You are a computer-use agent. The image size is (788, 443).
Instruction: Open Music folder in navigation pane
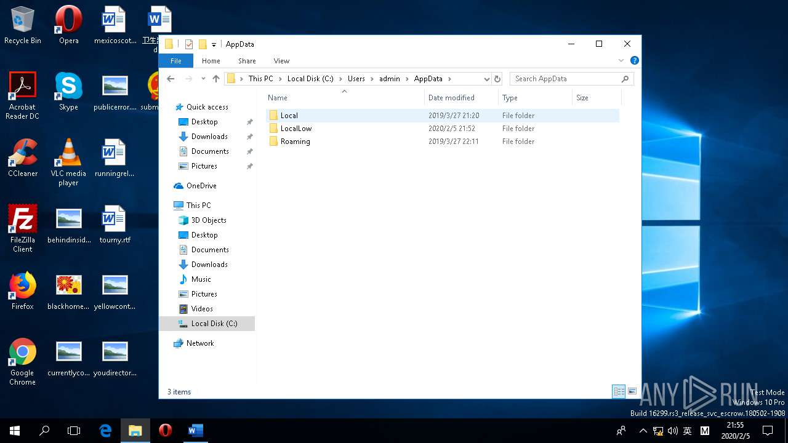tap(201, 279)
